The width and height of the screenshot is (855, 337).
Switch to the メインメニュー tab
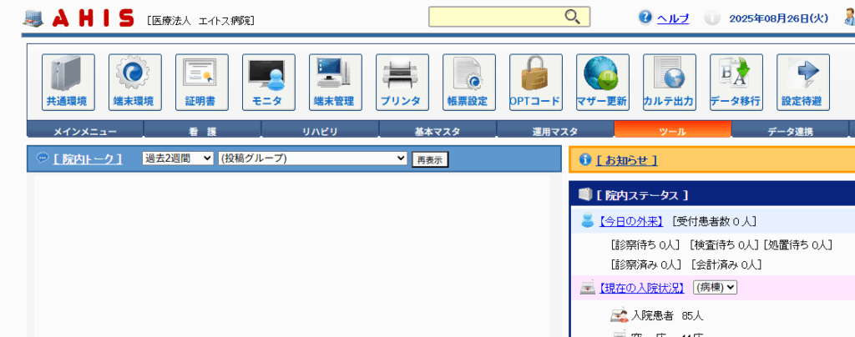click(85, 131)
